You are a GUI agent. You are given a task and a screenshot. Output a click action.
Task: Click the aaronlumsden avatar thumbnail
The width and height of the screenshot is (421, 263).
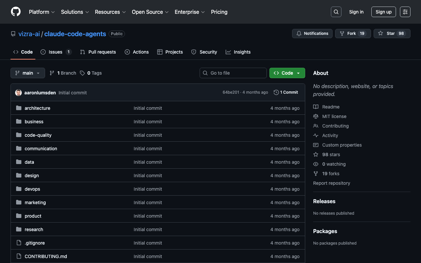18,93
